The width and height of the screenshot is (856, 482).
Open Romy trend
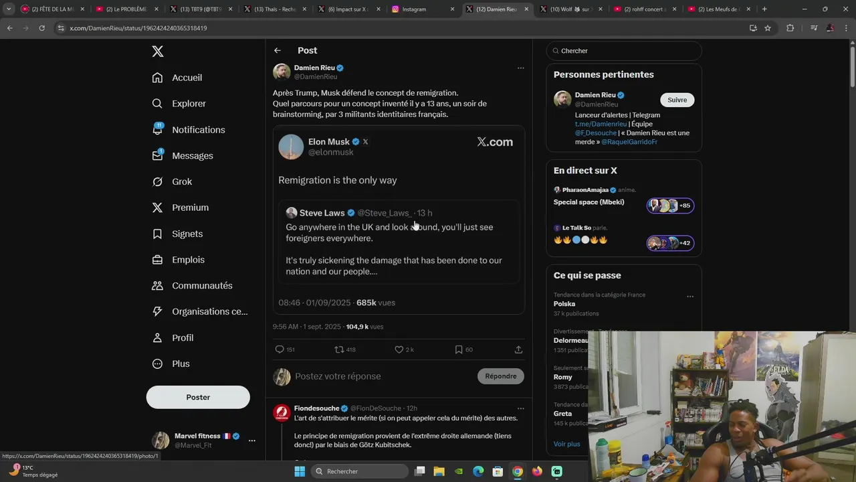click(x=563, y=377)
